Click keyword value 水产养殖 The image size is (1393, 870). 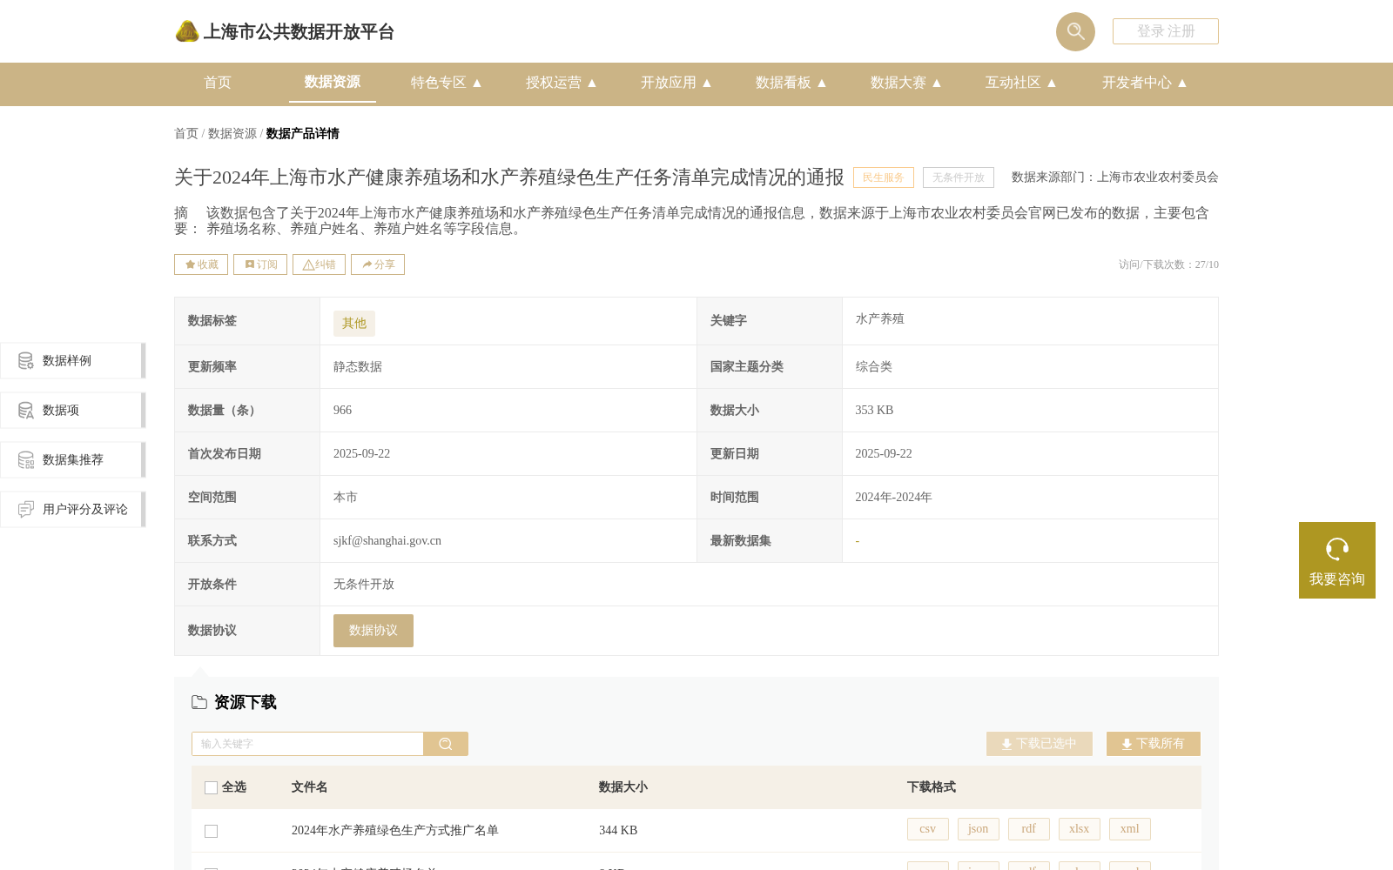880,319
